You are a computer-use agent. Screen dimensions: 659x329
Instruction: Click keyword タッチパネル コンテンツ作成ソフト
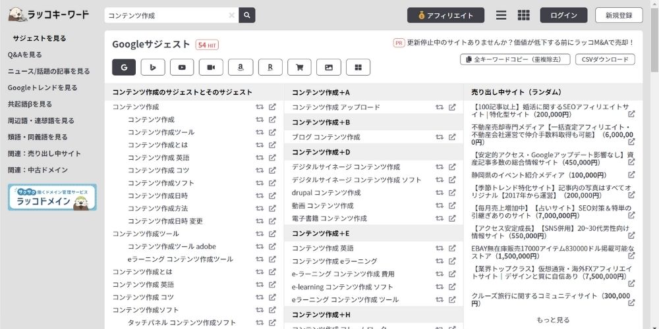[182, 322]
